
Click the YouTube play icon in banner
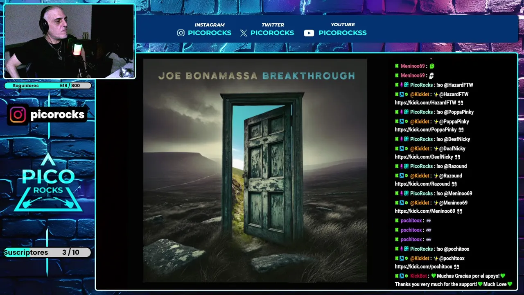coord(309,33)
